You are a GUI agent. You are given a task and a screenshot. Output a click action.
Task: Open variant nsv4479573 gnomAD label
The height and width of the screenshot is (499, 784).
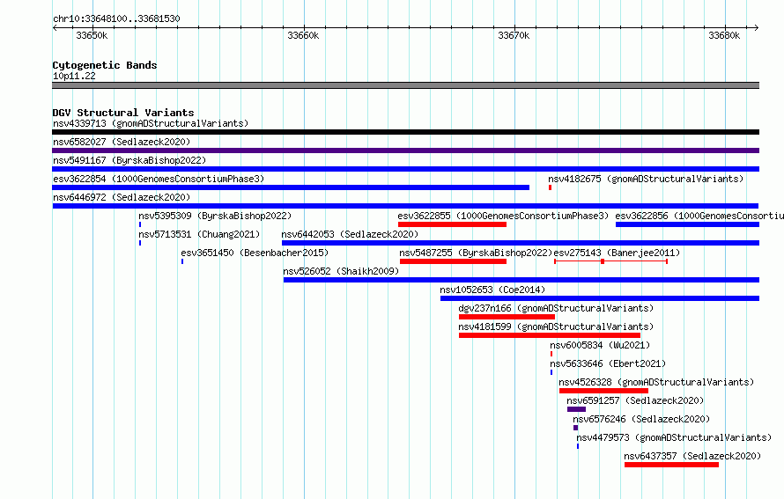tap(674, 437)
